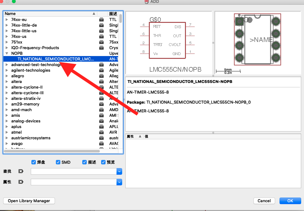This screenshot has height=211, width=304.
Task: Click library icon in 74xx-eu row
Action: pos(101,19)
